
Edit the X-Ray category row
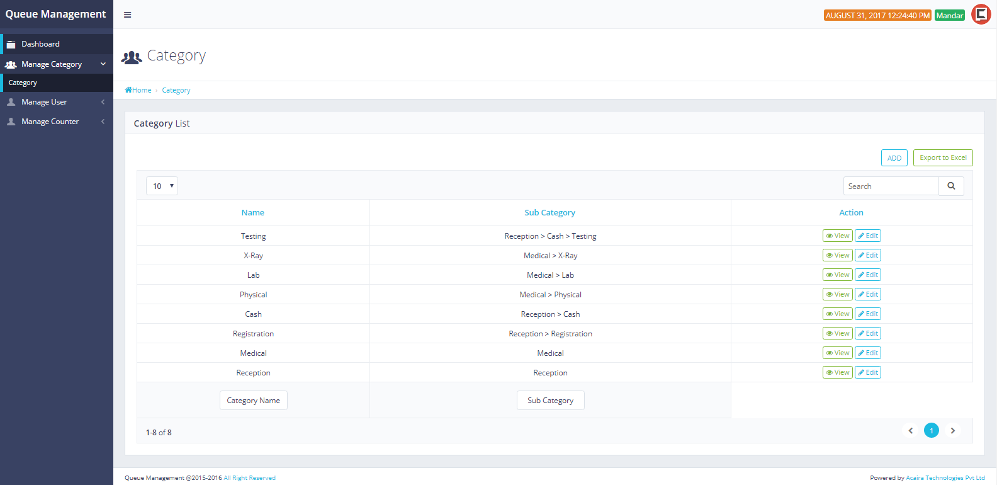(x=867, y=255)
